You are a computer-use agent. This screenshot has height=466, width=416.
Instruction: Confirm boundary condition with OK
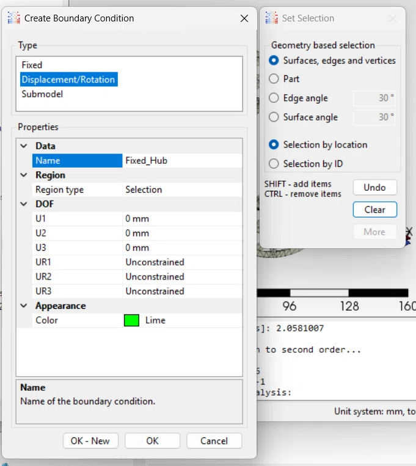[x=152, y=441]
